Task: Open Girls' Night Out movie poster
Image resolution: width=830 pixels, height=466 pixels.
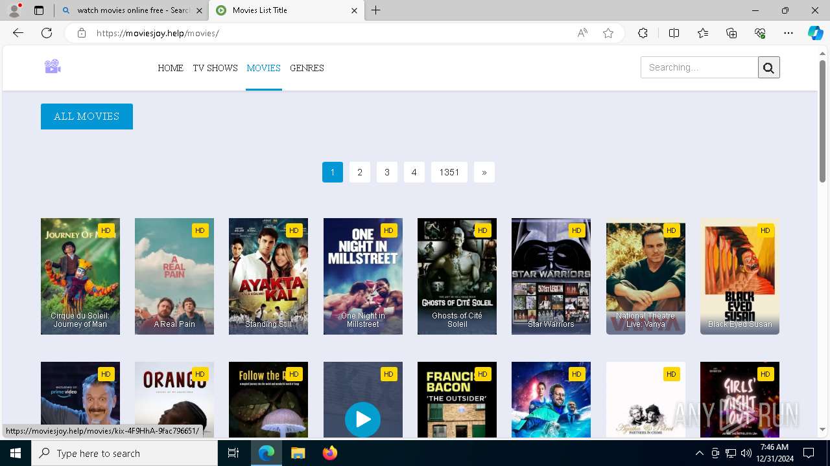Action: tap(740, 399)
